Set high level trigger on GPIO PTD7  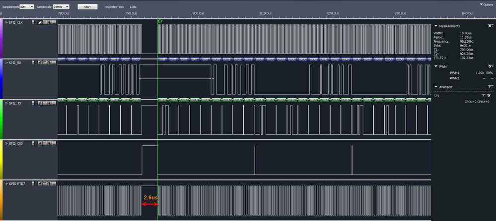[x=45, y=183]
